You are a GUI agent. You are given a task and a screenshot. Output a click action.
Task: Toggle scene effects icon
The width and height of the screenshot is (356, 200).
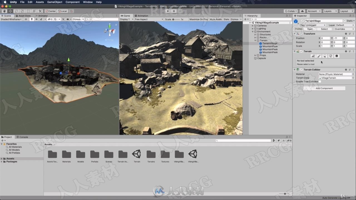[x=41, y=19]
